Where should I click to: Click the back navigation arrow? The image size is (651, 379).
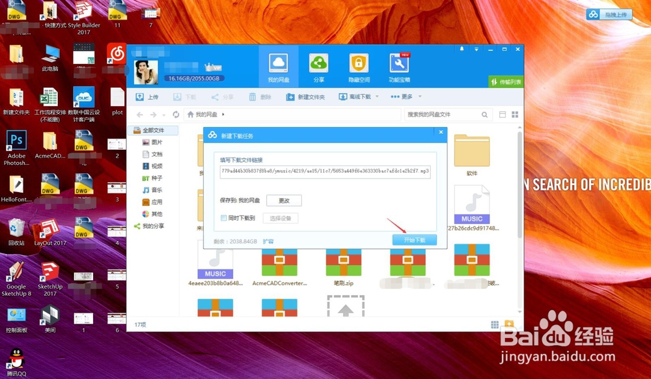pos(140,115)
